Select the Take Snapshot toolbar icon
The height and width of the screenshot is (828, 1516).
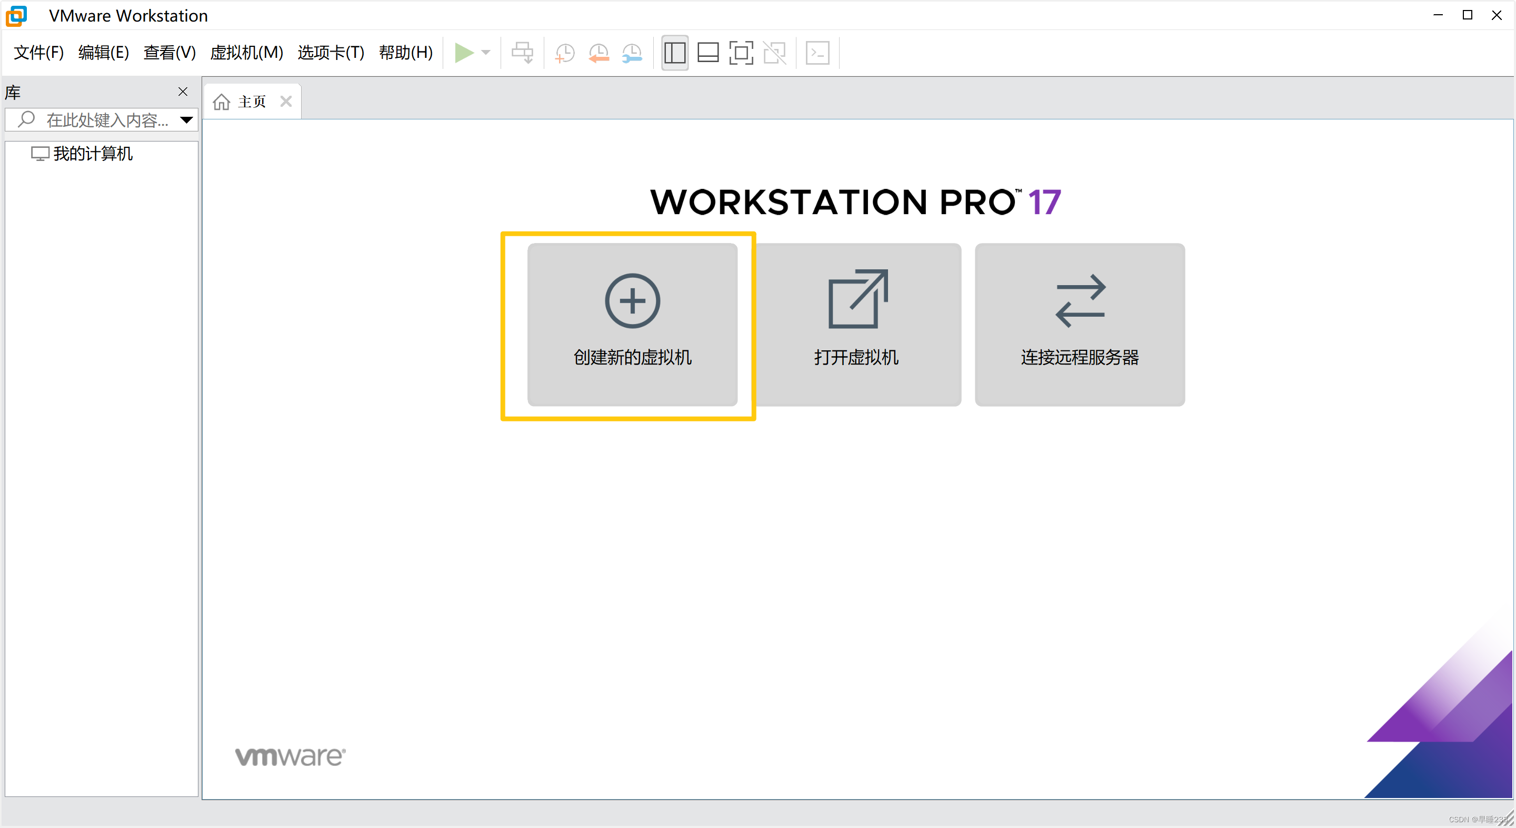click(x=564, y=53)
